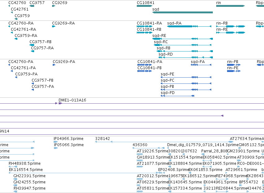Click the rin-RE transcript label
The image size is (264, 193).
point(222,29)
